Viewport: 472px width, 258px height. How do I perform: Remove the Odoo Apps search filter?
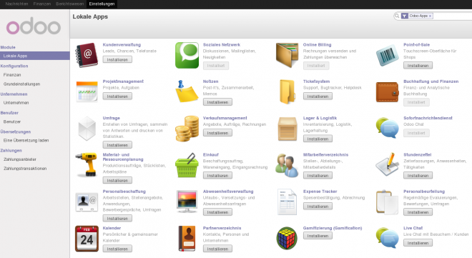[430, 16]
